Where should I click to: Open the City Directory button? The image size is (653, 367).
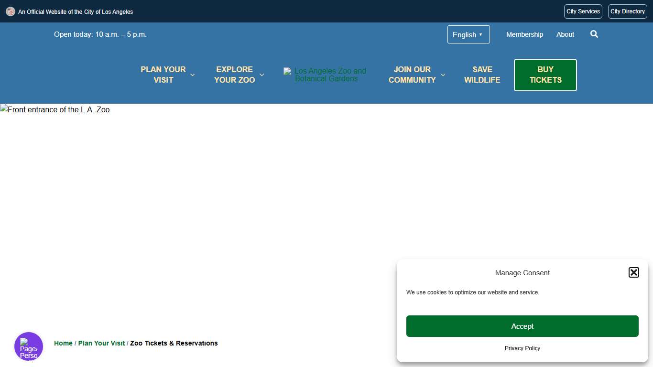coord(627,11)
